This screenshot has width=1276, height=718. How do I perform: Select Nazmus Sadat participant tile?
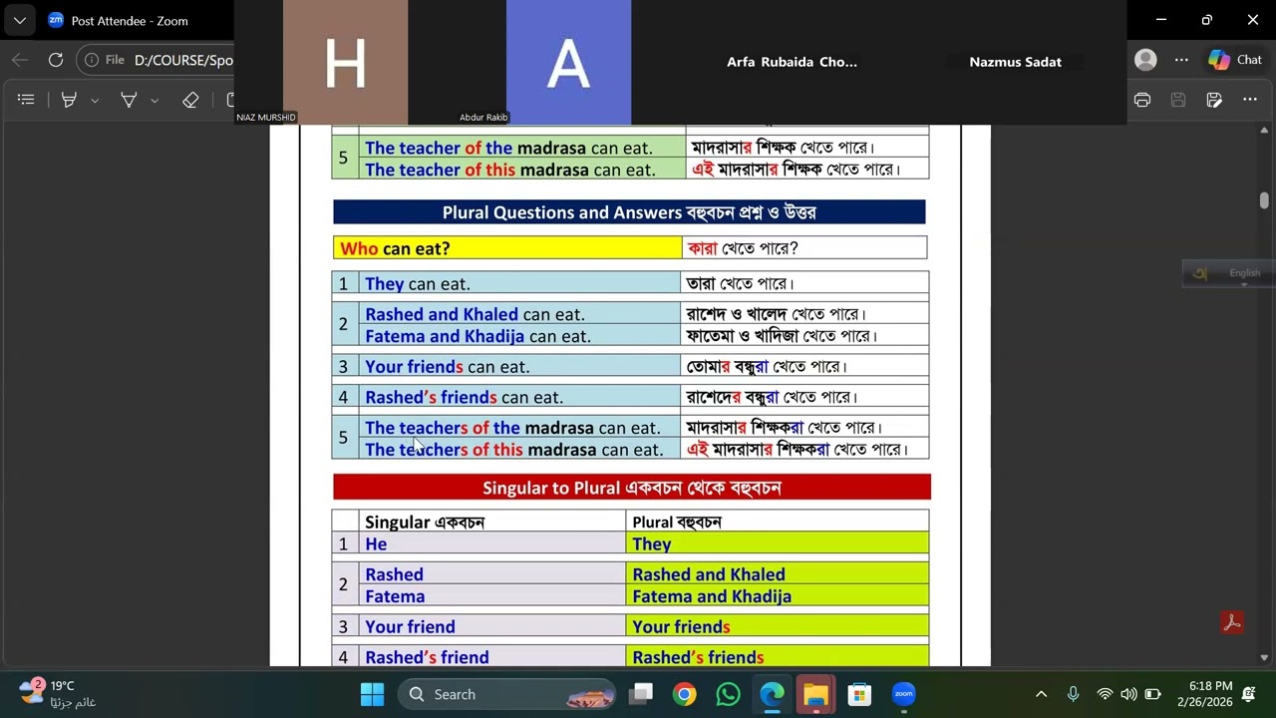pyautogui.click(x=1015, y=62)
